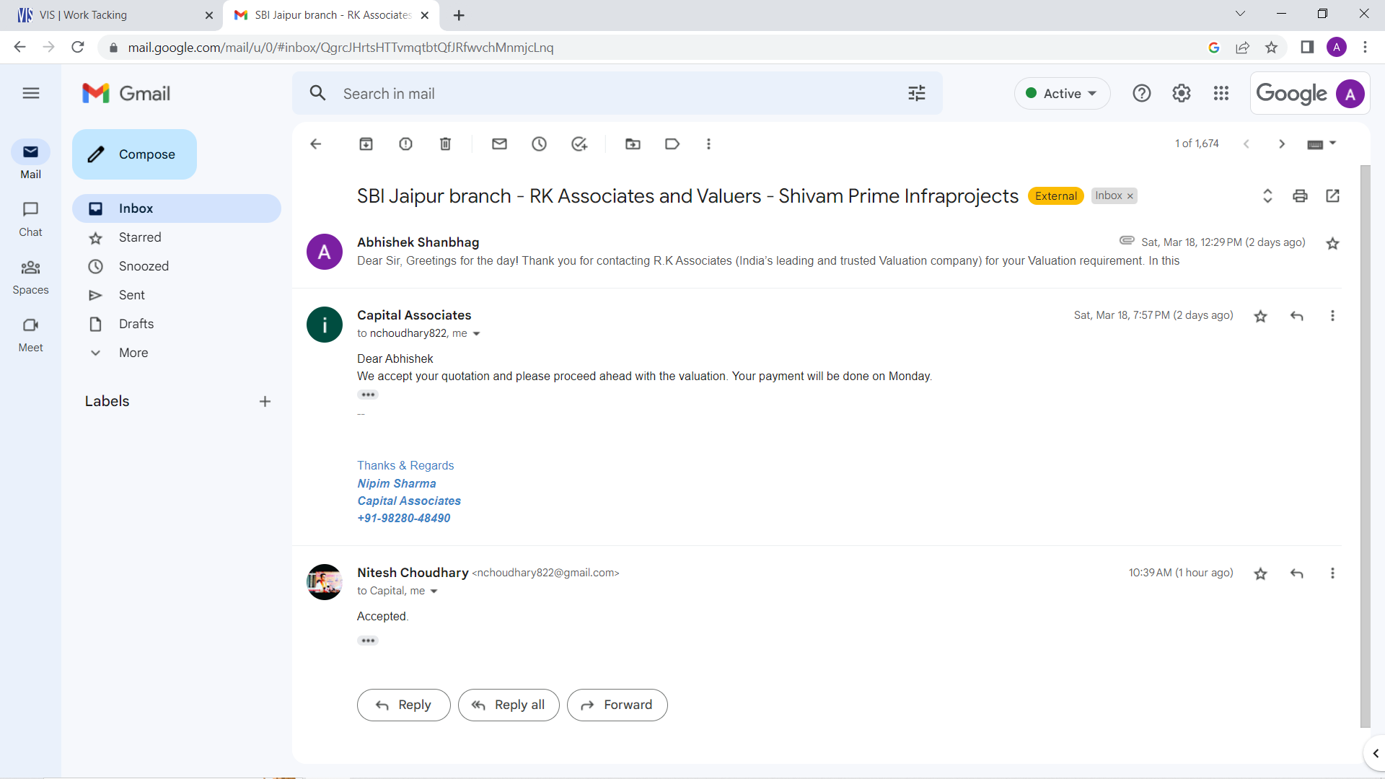This screenshot has height=779, width=1385.
Task: Open conversation in new window
Action: coord(1332,195)
